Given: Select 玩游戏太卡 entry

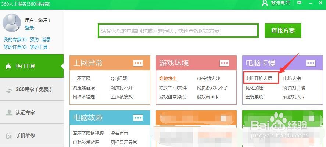Looking at the screenshot, I should pyautogui.click(x=294, y=97).
